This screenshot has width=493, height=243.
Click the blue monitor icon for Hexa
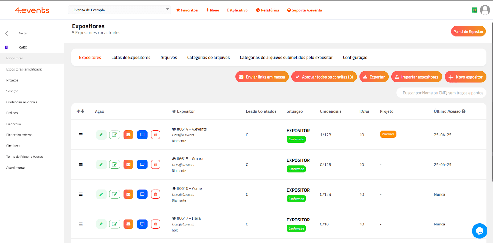point(142,224)
